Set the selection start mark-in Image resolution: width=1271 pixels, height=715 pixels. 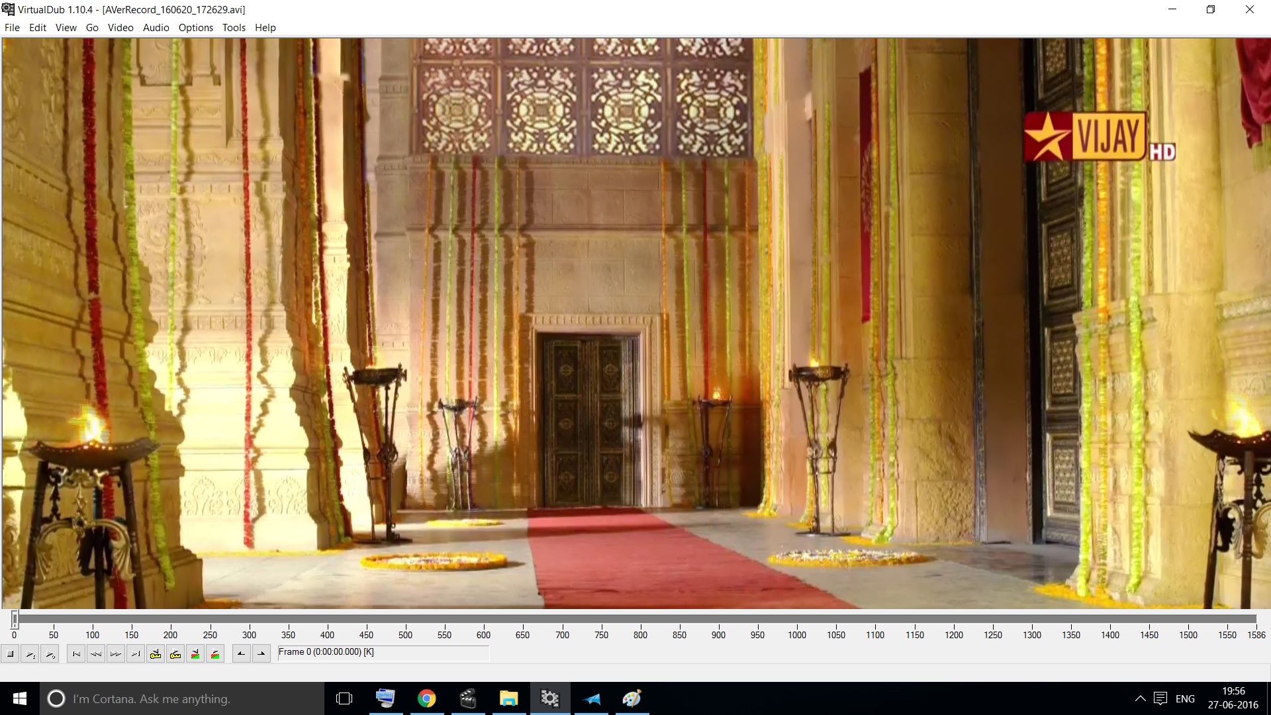click(242, 654)
